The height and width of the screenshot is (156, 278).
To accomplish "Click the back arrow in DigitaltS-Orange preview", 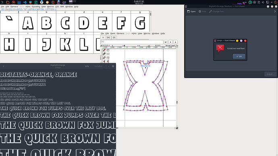I will (x=4, y=66).
